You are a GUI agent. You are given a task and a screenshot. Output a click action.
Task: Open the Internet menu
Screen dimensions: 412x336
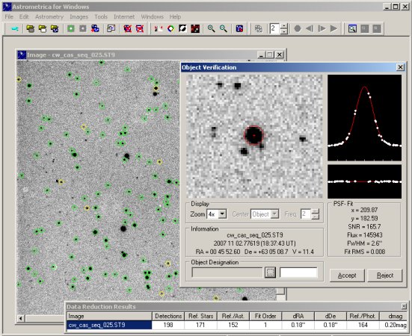(x=124, y=16)
